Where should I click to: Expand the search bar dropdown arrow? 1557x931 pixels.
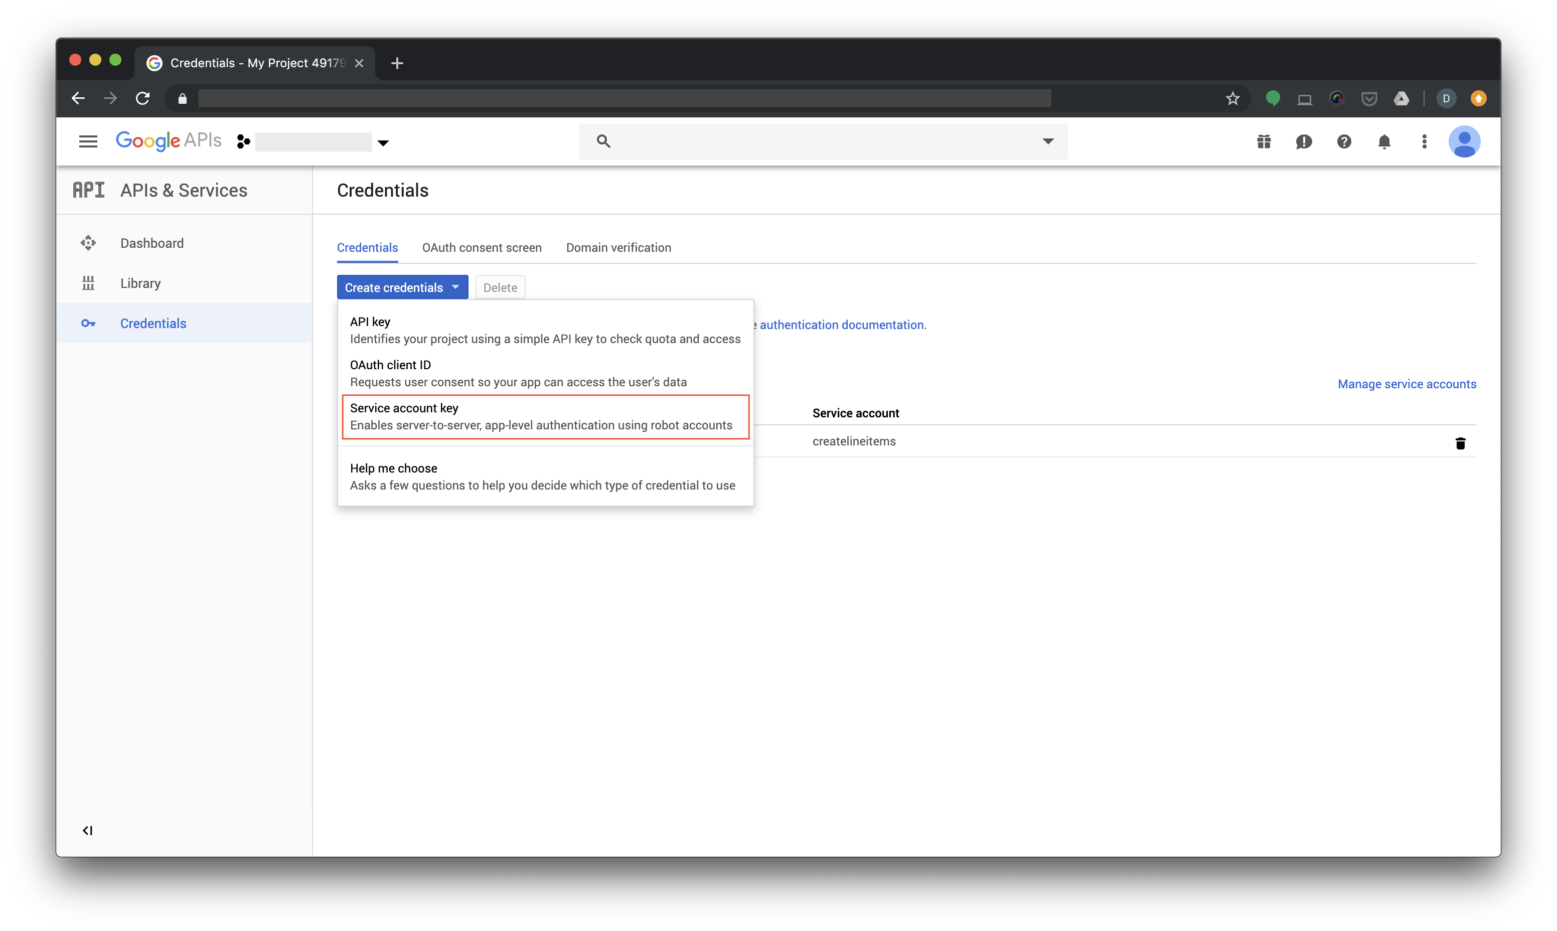[x=1048, y=141]
